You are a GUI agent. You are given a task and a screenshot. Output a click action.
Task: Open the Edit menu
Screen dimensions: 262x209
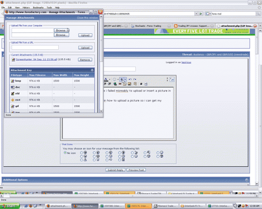pyautogui.click(x=10, y=8)
